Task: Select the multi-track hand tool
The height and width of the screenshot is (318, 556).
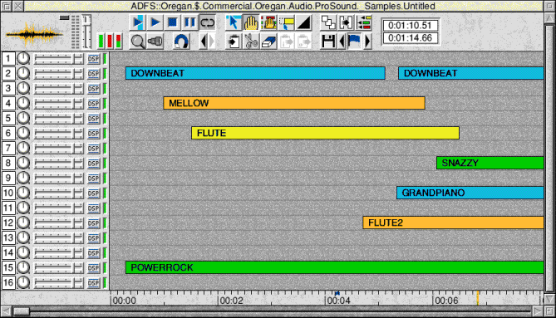Action: click(269, 23)
